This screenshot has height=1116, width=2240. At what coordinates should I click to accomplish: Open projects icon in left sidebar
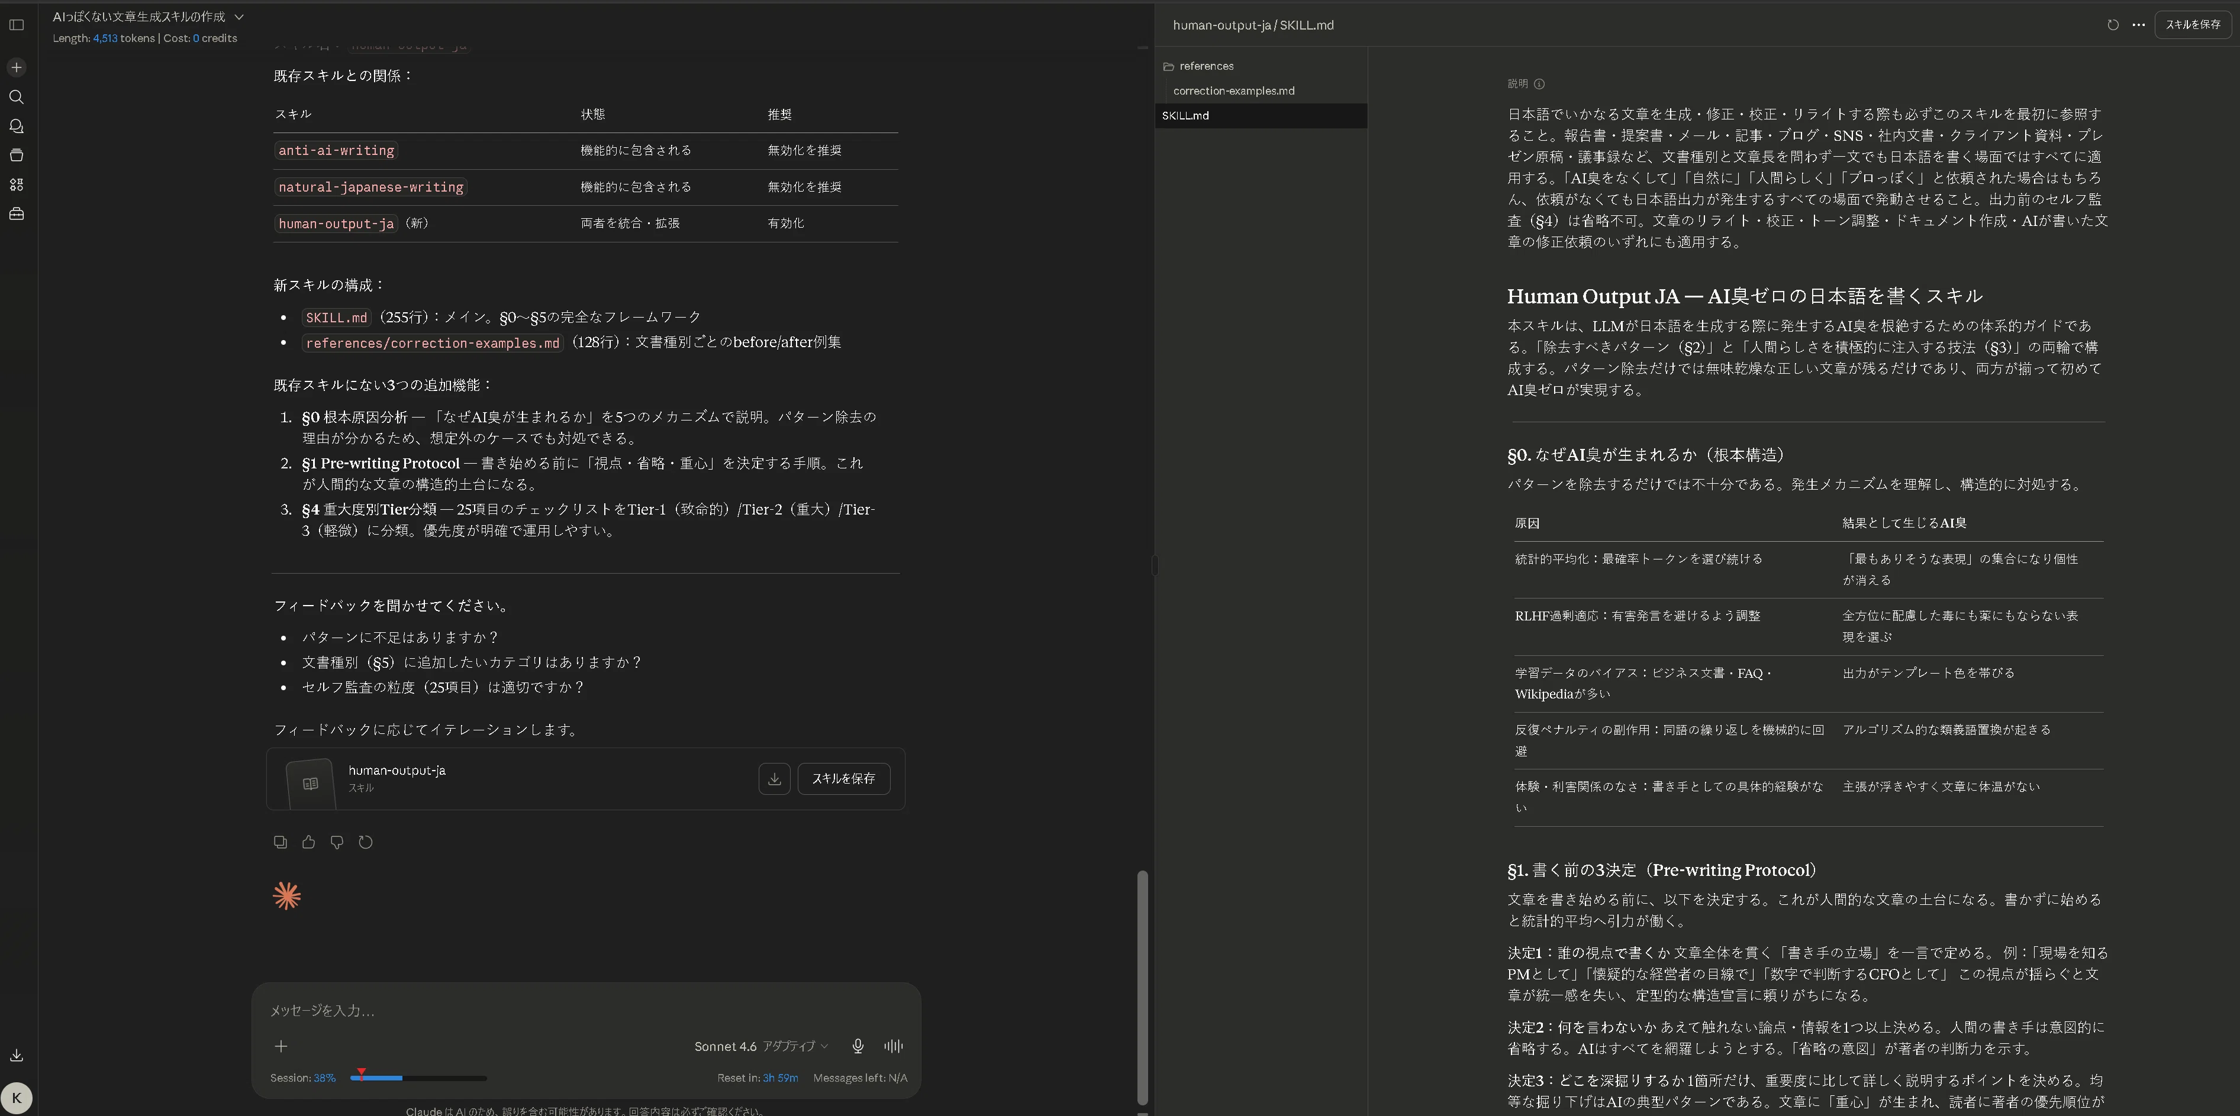(x=17, y=156)
